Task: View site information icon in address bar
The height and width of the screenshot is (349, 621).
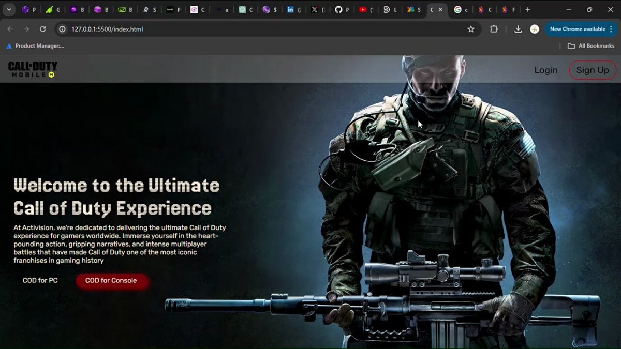Action: [62, 29]
